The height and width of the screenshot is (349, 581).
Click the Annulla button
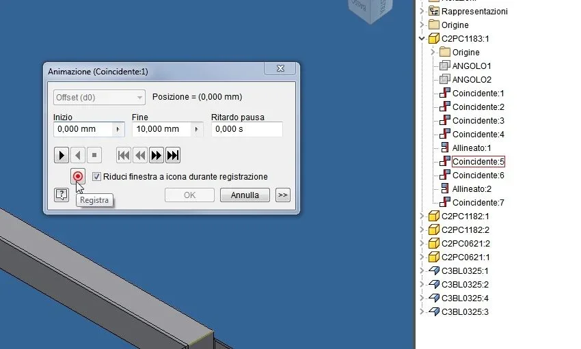(x=245, y=195)
